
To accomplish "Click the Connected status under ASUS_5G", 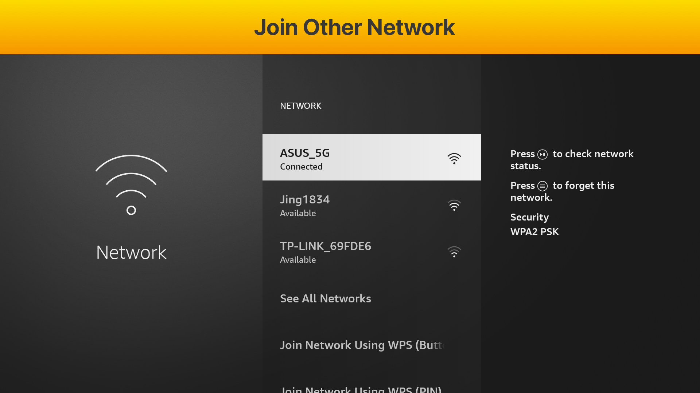I will click(x=301, y=167).
